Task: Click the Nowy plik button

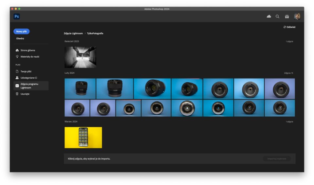Action: (x=22, y=31)
